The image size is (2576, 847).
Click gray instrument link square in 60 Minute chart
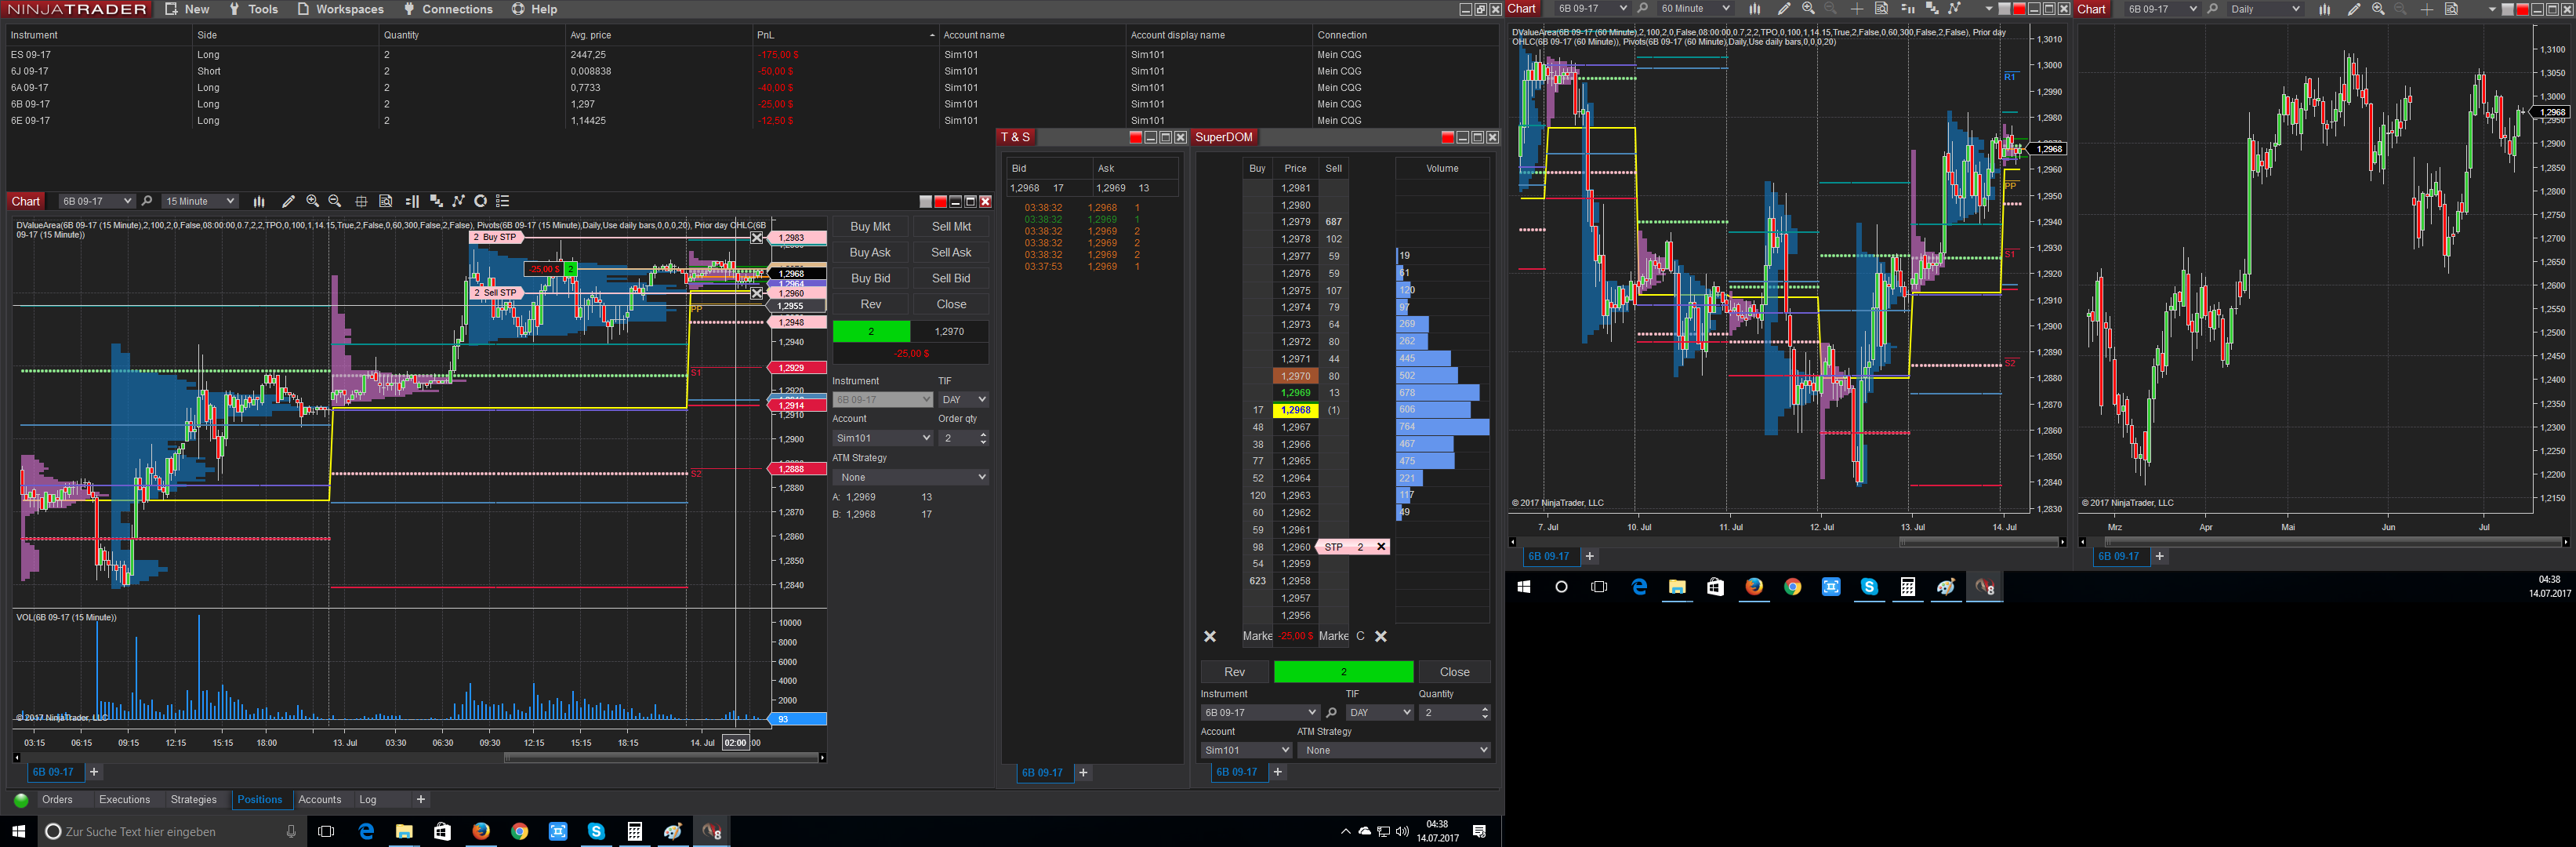(2004, 9)
